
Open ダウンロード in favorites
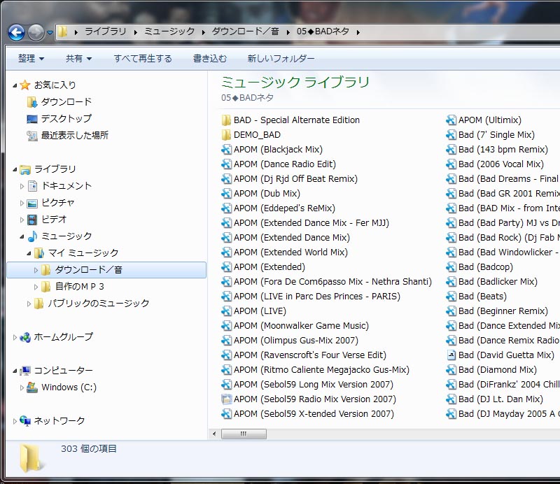coord(66,102)
